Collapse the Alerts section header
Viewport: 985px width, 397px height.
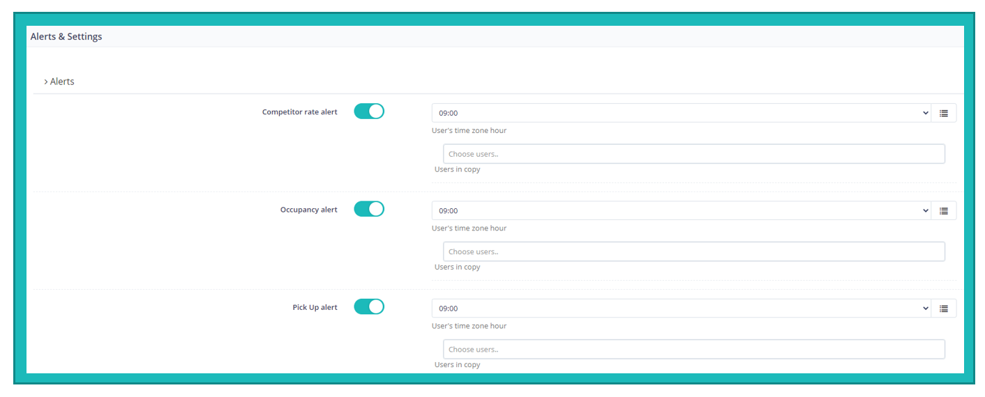59,81
